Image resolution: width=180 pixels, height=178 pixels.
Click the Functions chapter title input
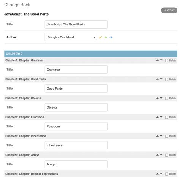[x=76, y=126]
